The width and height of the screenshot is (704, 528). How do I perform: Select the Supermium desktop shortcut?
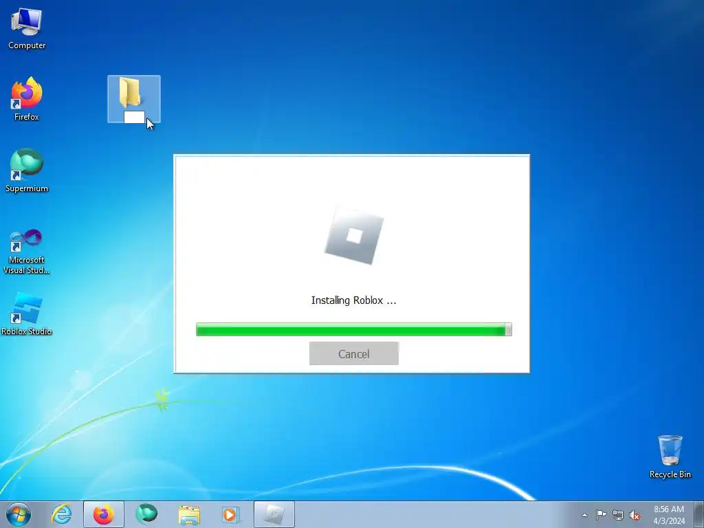(27, 170)
